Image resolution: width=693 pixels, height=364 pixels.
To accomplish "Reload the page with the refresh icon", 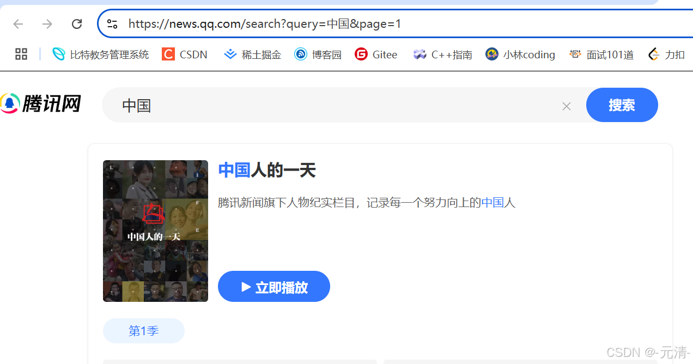I will coord(77,23).
